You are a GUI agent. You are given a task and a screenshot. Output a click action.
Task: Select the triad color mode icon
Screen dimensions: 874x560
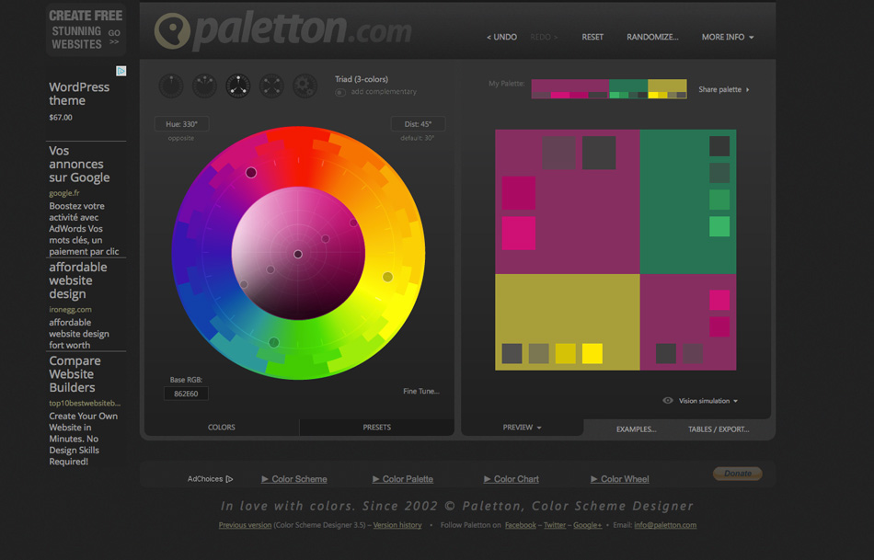pos(238,86)
